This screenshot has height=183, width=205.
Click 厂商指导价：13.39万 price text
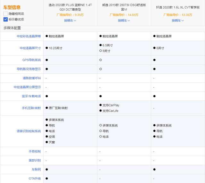[x=178, y=15]
